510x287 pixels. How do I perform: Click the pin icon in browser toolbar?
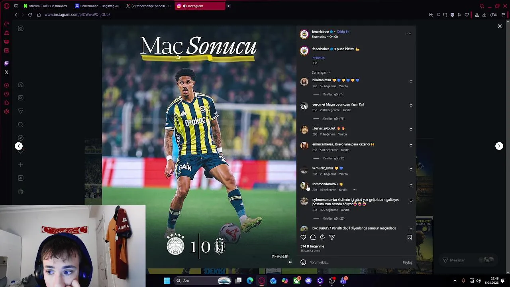coord(438,15)
